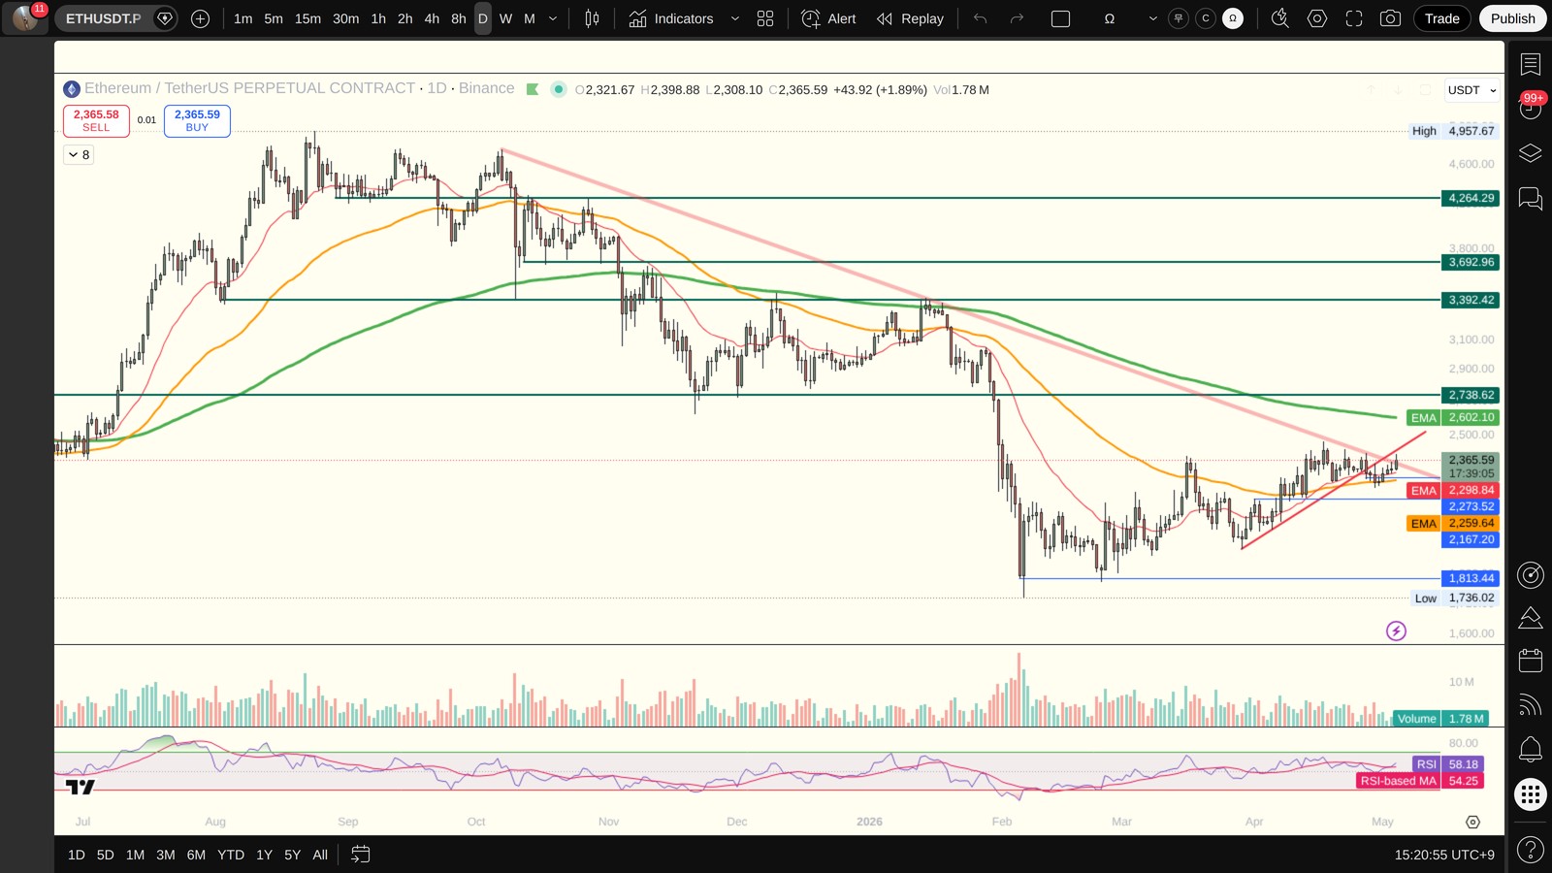Click the Alert clock icon button
The width and height of the screenshot is (1552, 873).
[x=829, y=18]
